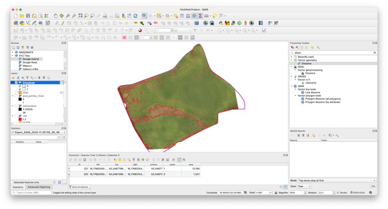Enable the Grid layer checkbox
The image size is (388, 209).
pos(16,93)
